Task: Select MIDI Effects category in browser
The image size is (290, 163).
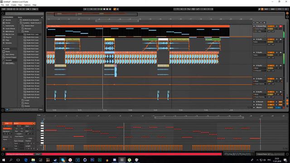Action: pyautogui.click(x=10, y=31)
